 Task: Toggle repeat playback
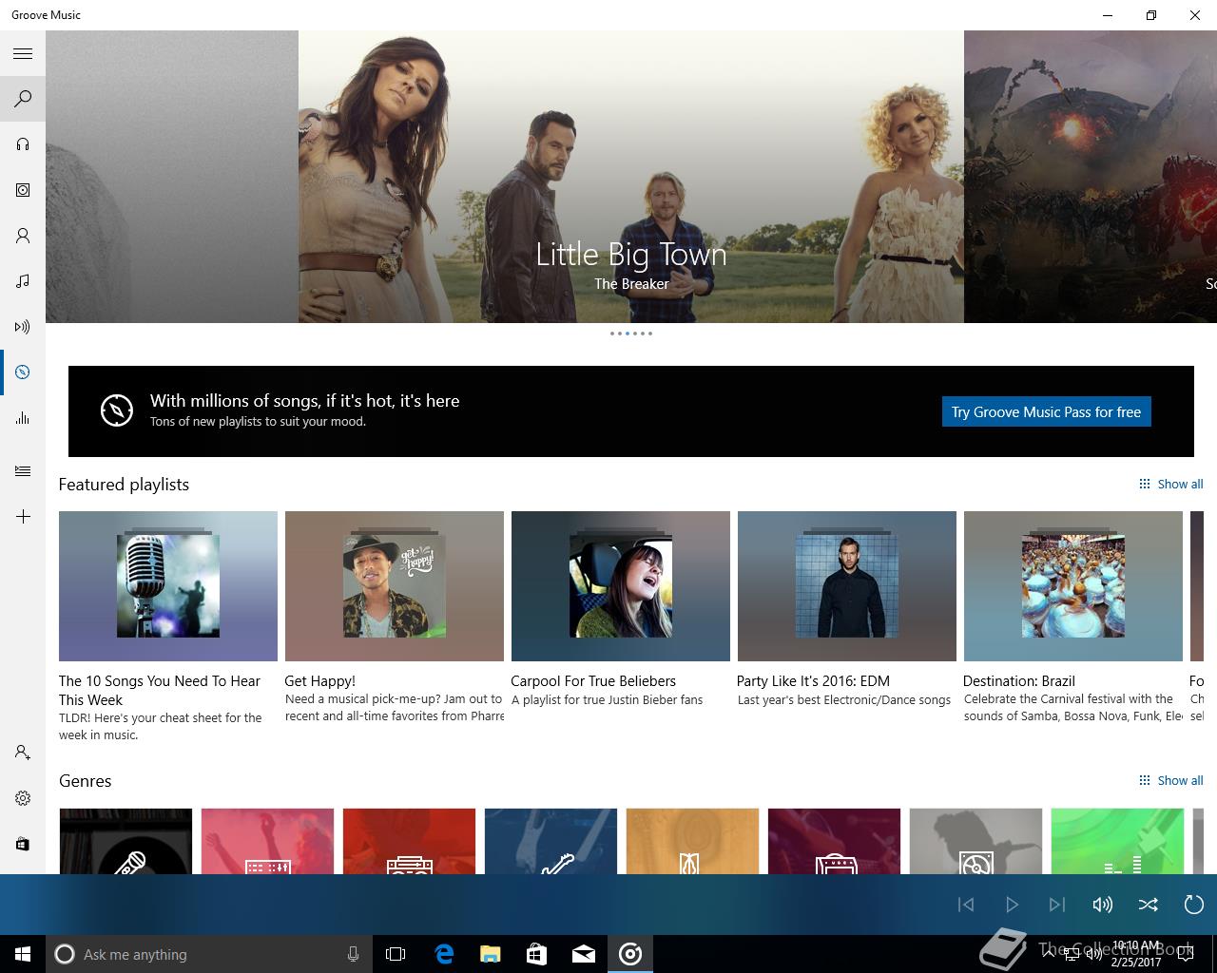click(x=1194, y=905)
